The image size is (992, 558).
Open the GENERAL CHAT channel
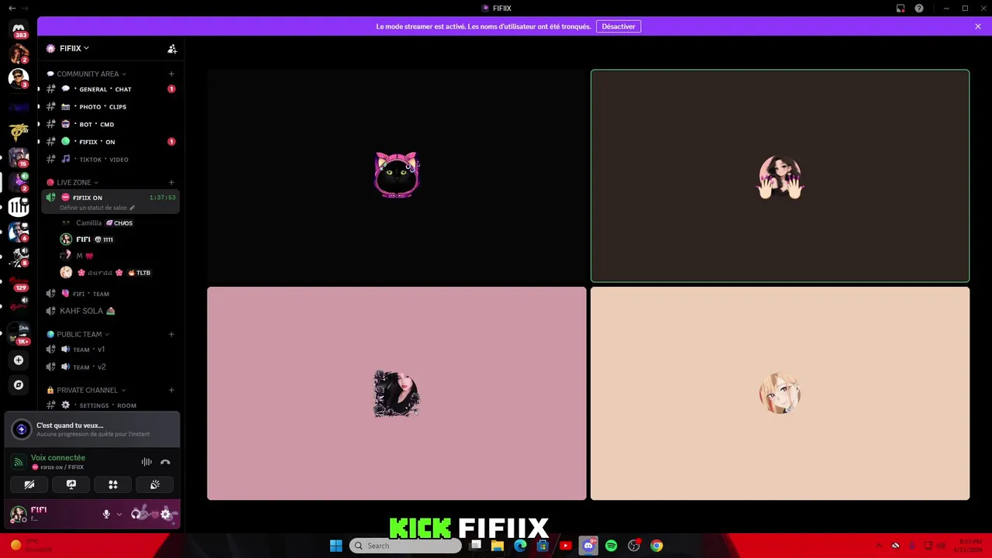click(110, 89)
